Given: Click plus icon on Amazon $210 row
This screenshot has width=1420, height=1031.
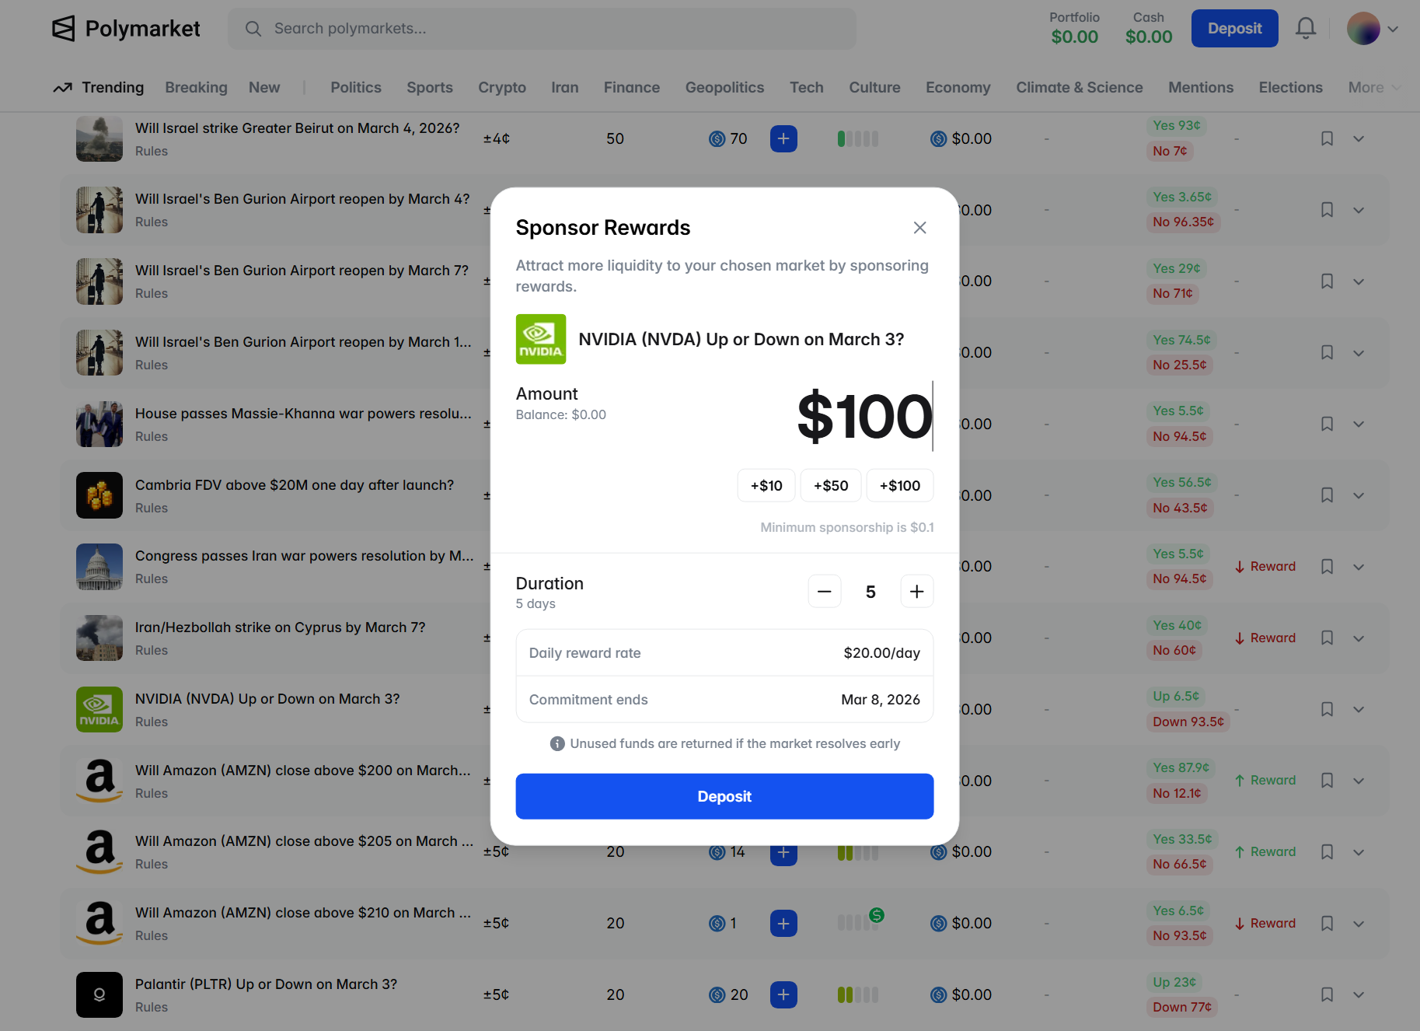Looking at the screenshot, I should click(783, 923).
